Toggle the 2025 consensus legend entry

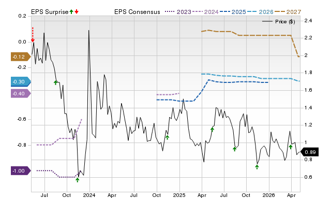[x=233, y=12]
